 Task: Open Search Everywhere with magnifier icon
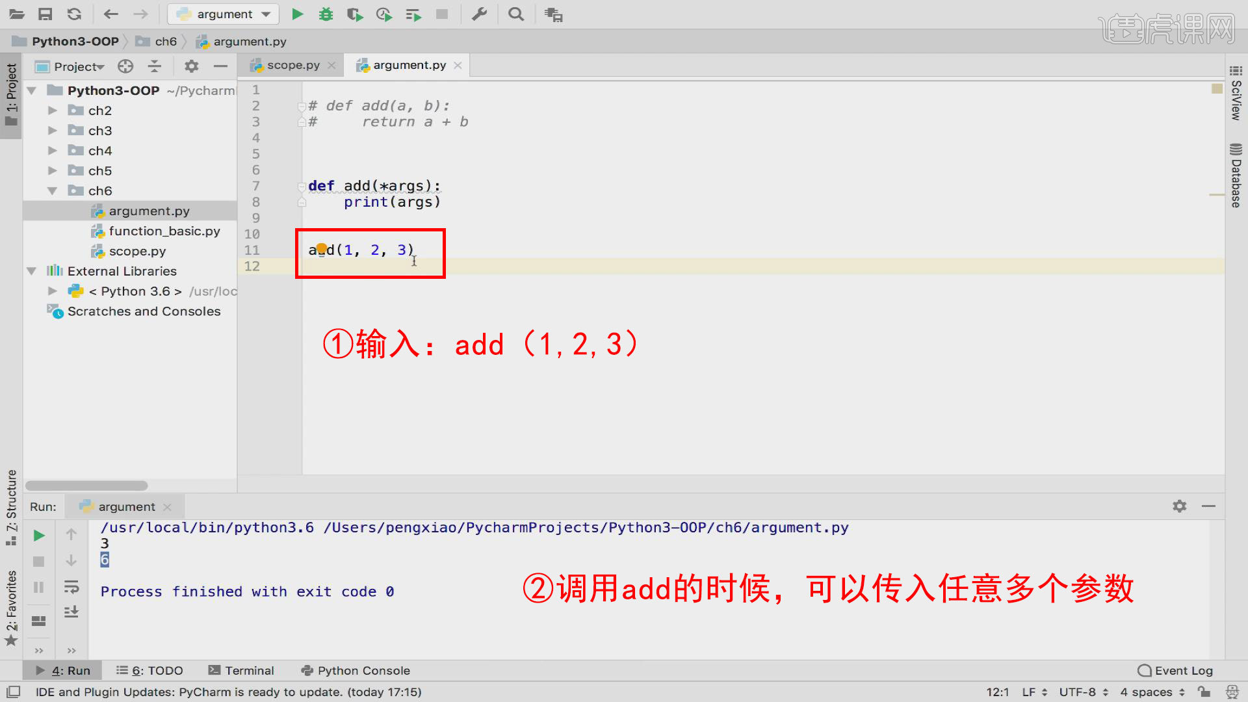pyautogui.click(x=515, y=14)
